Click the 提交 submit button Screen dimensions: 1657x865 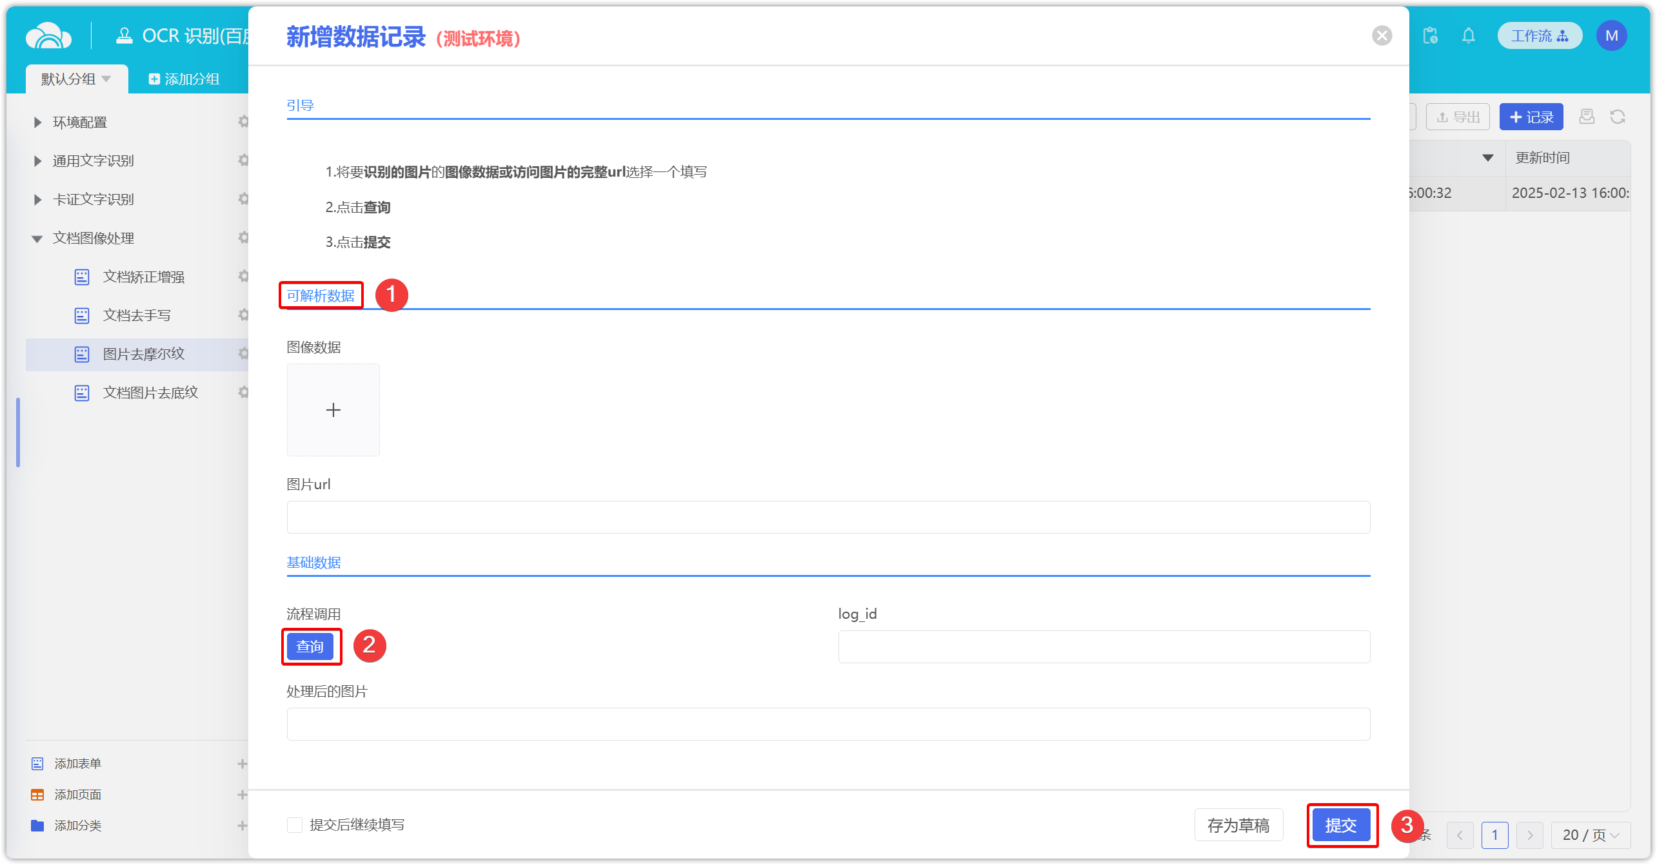tap(1342, 825)
